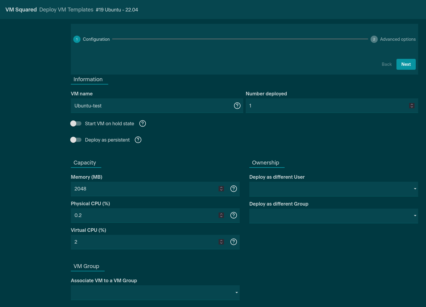Click the Memory (MB) help icon
426x307 pixels.
pyautogui.click(x=234, y=189)
